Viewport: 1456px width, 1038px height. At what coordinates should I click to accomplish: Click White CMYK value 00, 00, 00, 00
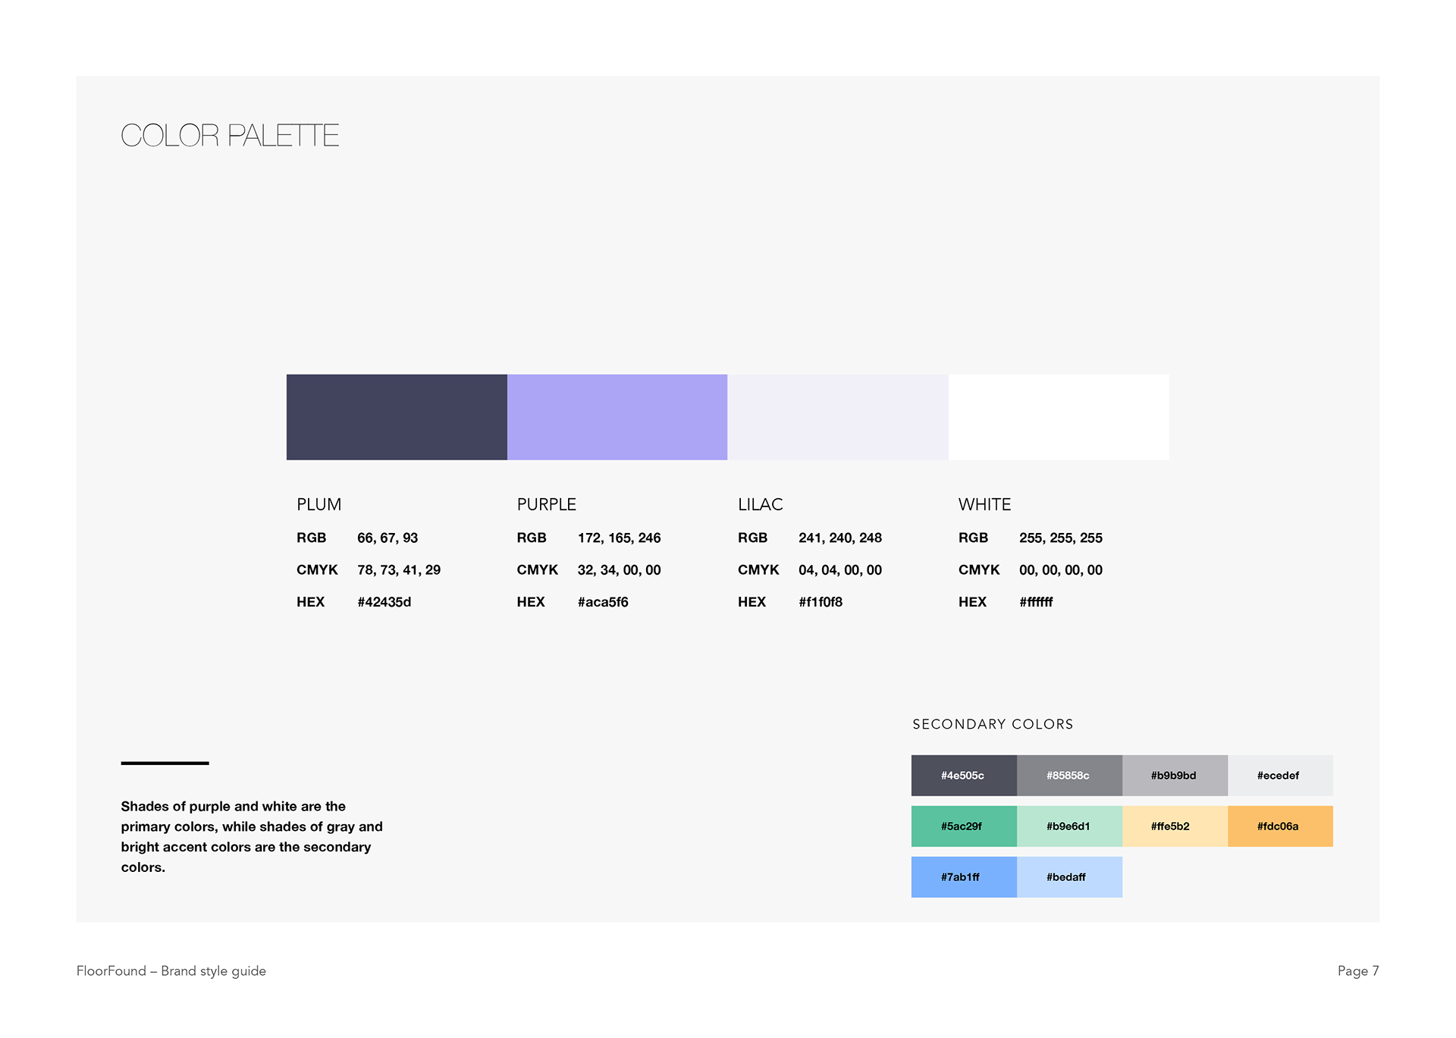point(1060,569)
